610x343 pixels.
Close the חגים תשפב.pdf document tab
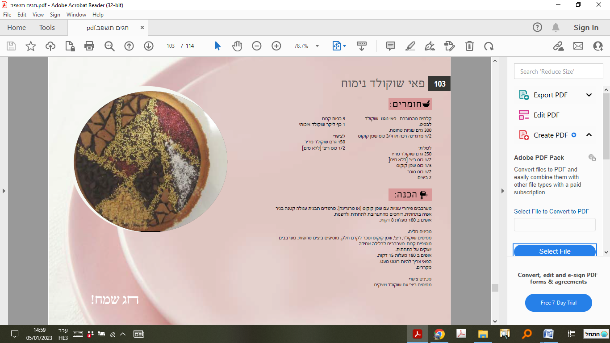(x=142, y=28)
